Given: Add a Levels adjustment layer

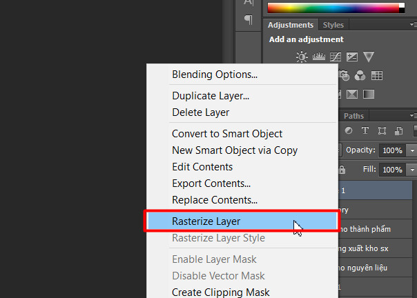Looking at the screenshot, I should (x=318, y=57).
